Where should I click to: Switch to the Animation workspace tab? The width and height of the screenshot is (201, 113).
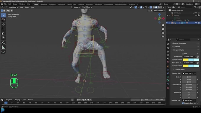tap(89, 4)
